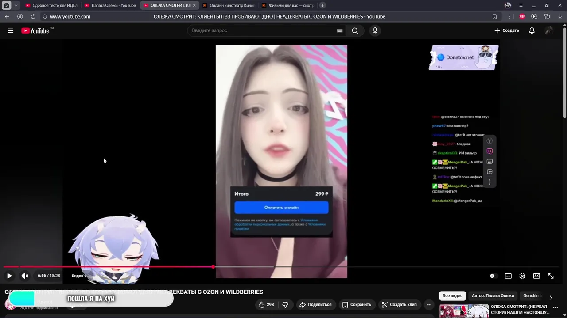Switch to Онлайн кинотеатр Кино tab
Image resolution: width=567 pixels, height=318 pixels.
pos(229,5)
